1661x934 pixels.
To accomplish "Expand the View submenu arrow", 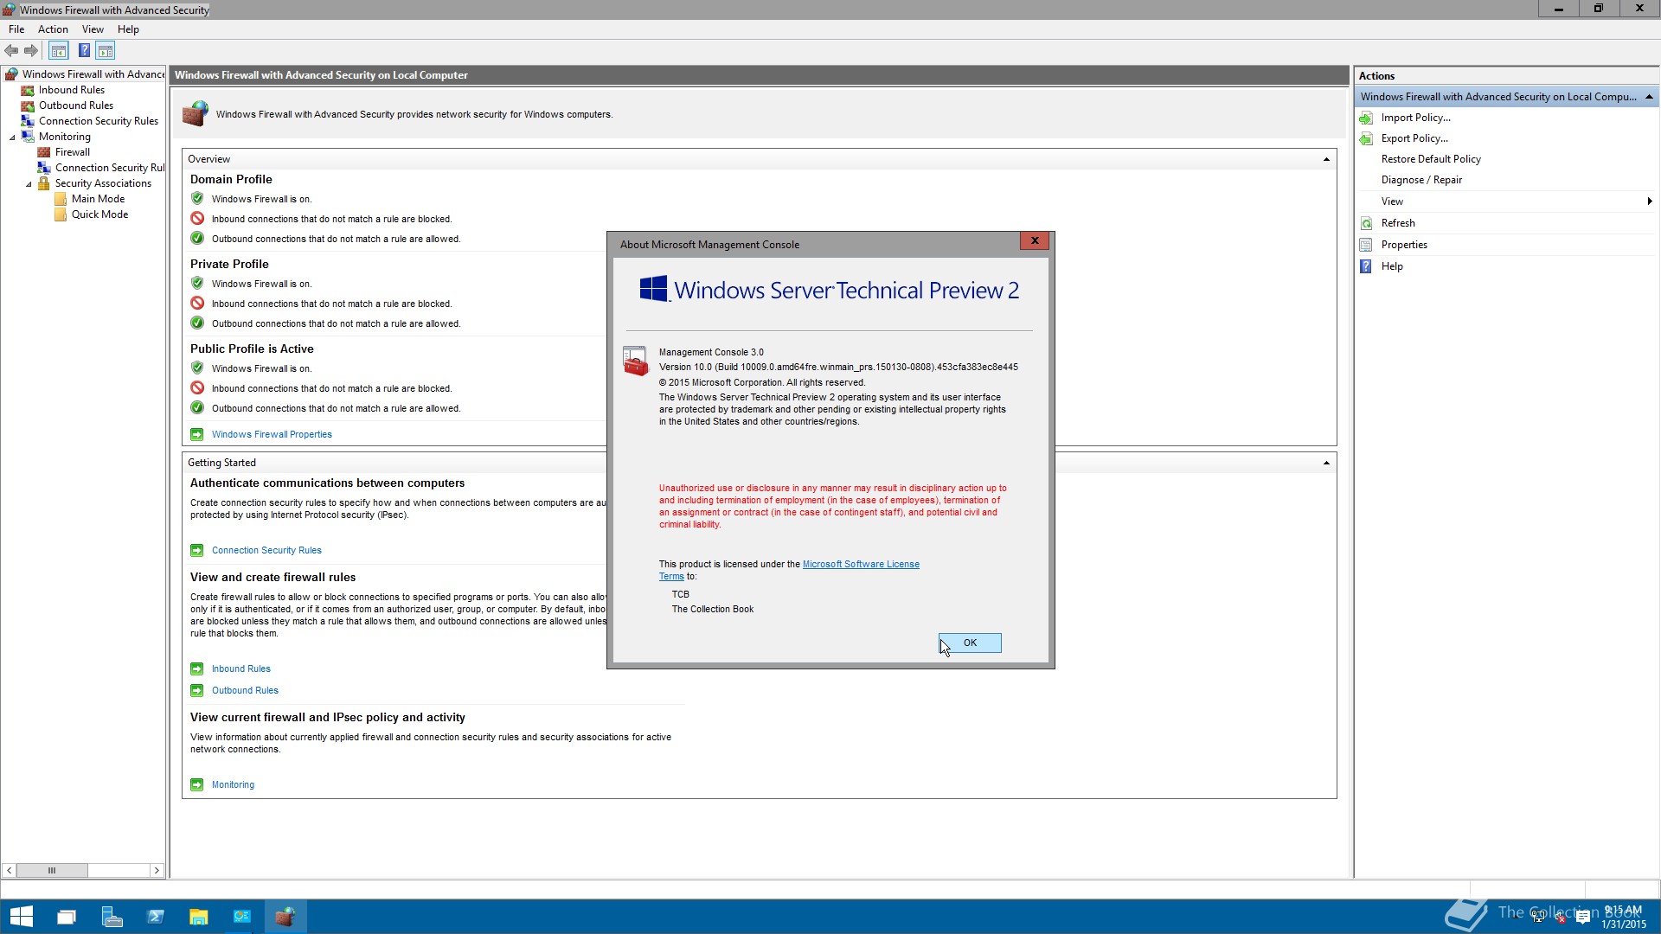I will pyautogui.click(x=1650, y=202).
